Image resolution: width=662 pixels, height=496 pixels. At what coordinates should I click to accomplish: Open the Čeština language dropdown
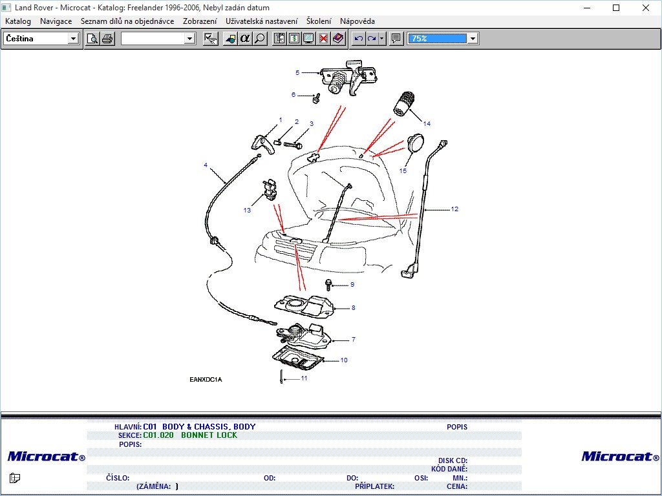(73, 39)
